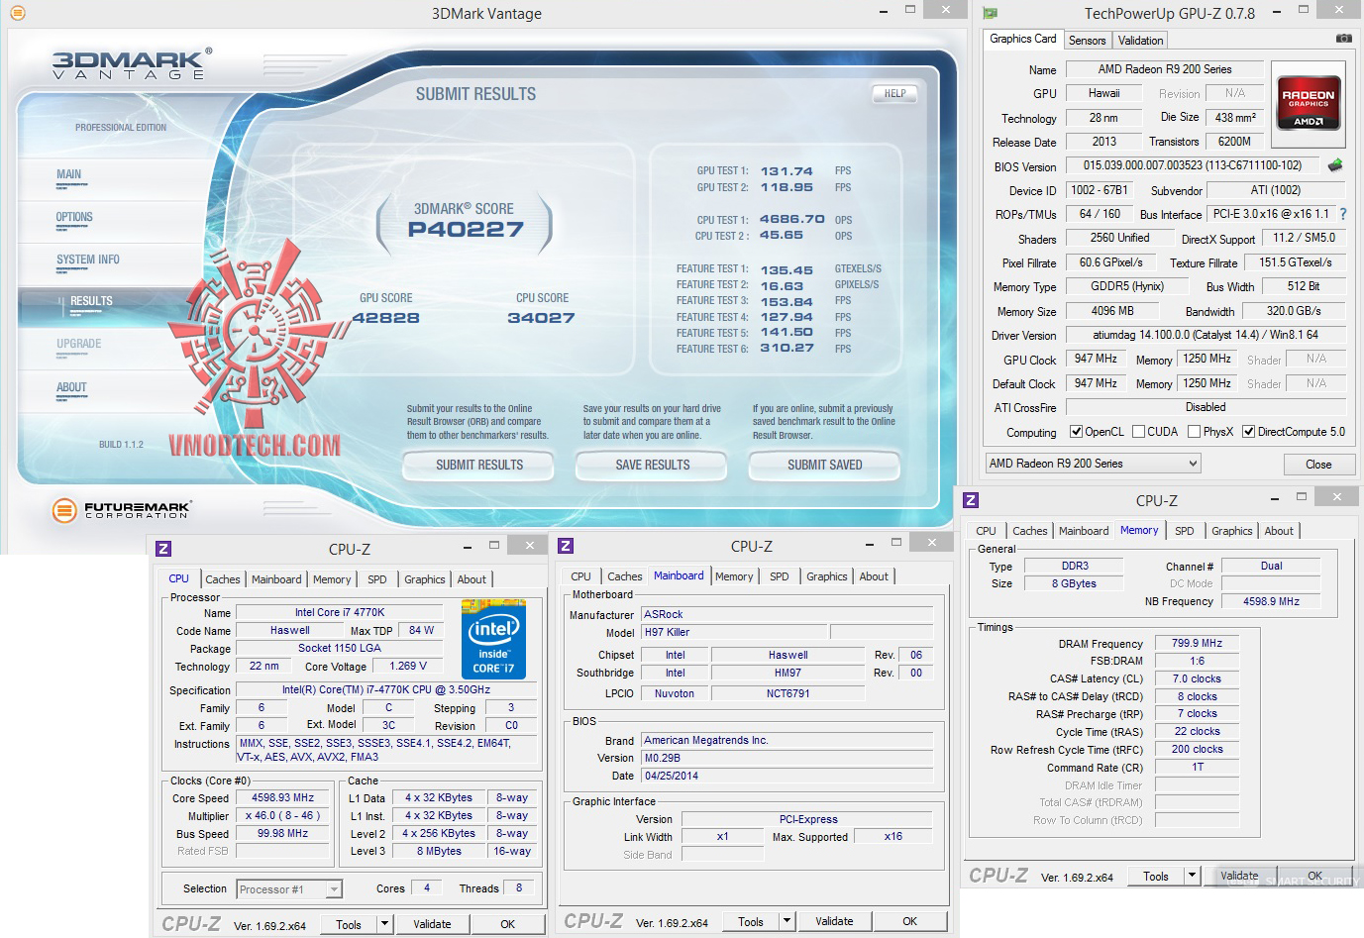Click the manufacturer value ASRock
This screenshot has height=938, width=1364.
787,614
